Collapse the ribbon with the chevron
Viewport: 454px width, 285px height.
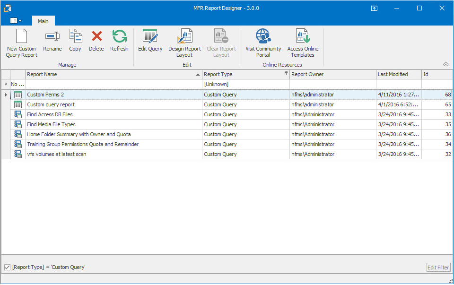[x=445, y=63]
